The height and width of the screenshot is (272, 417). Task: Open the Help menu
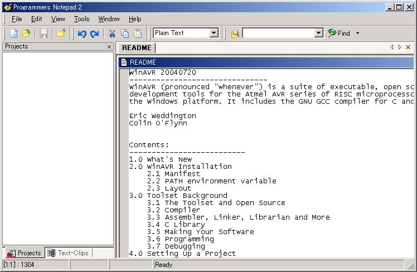click(135, 19)
